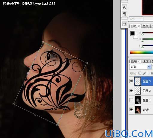This screenshot has width=153, height=138.
Task: Select layer named 图层 3
Action: coord(146,81)
